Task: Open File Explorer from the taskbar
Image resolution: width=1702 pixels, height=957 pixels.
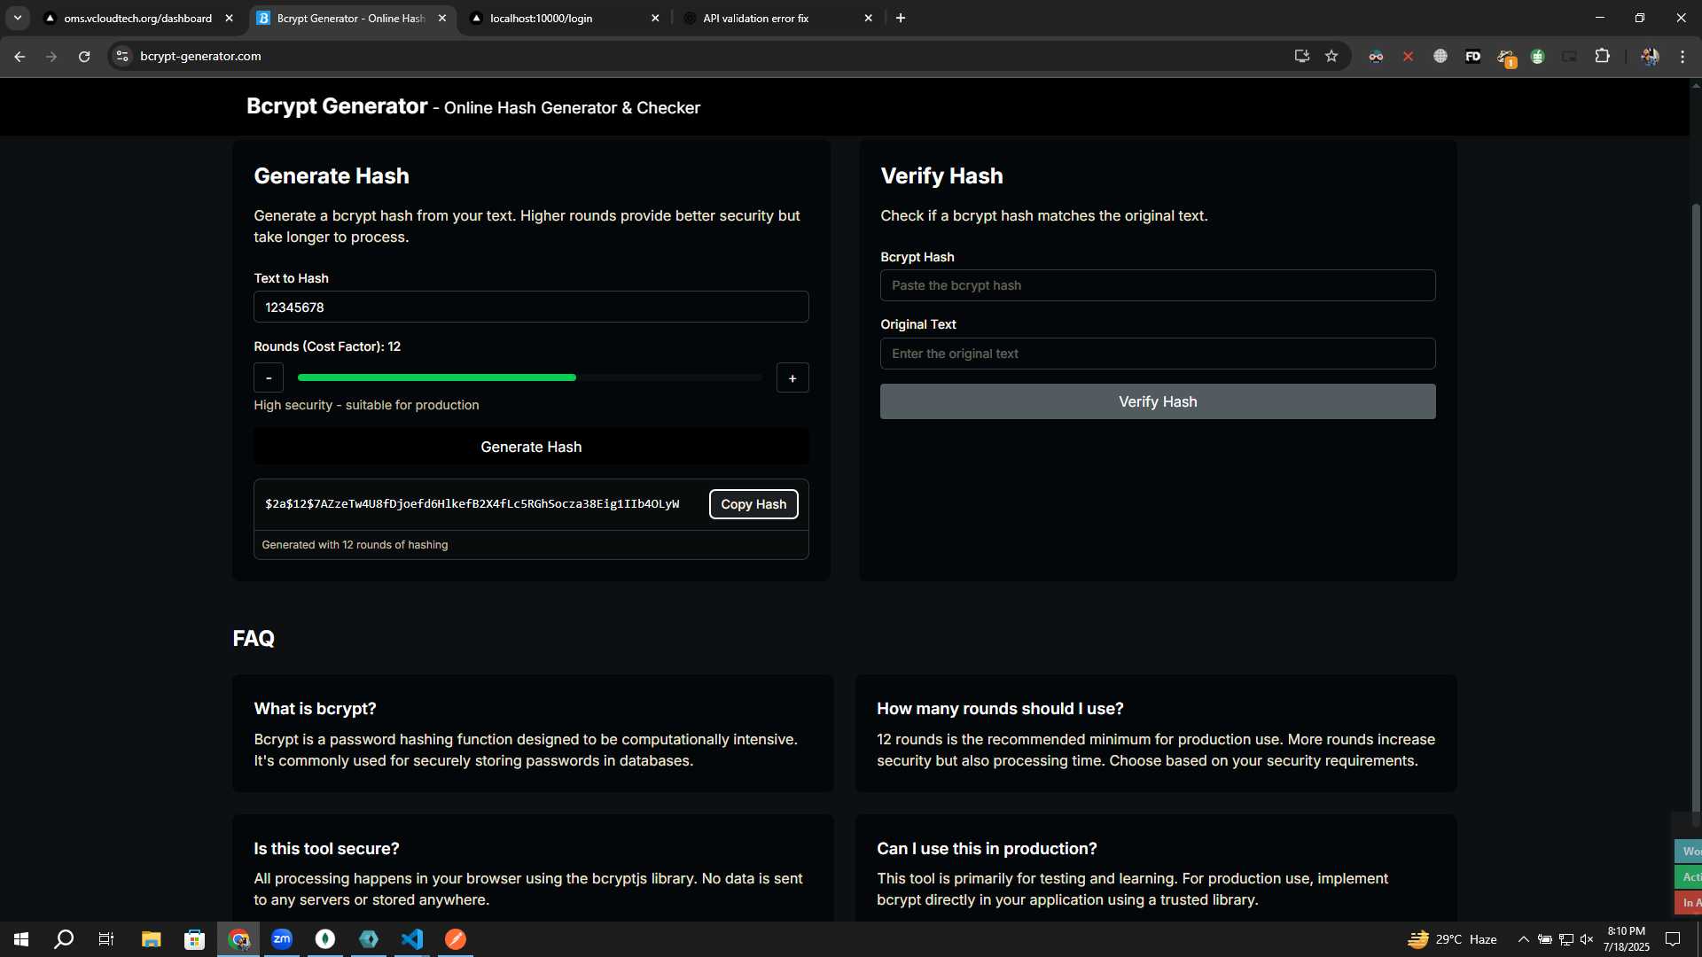Action: 151,939
